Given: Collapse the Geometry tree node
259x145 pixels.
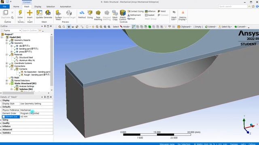Looking at the screenshot, I should click(x=7, y=43).
